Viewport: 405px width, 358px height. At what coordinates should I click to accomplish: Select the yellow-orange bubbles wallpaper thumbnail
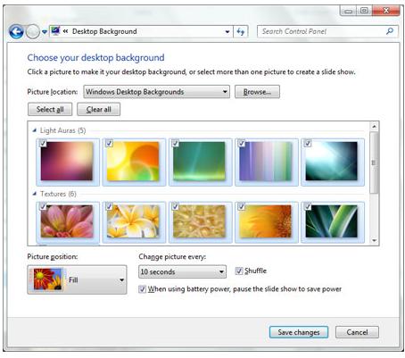pyautogui.click(x=133, y=162)
